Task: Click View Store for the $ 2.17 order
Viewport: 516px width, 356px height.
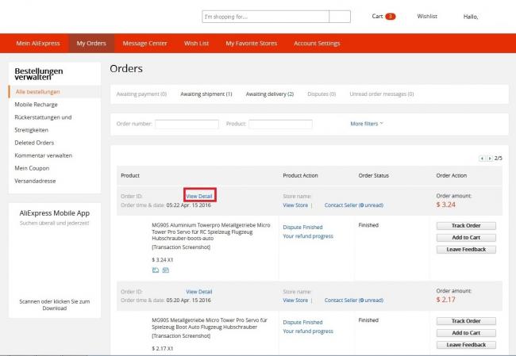Action: (x=295, y=300)
